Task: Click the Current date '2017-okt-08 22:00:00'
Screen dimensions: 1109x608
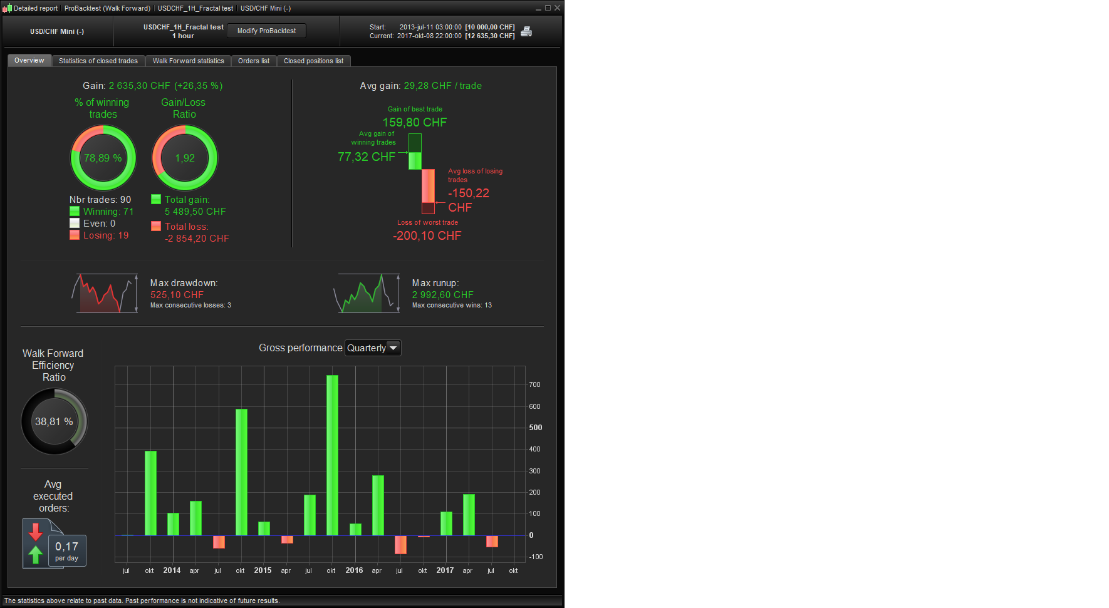Action: click(429, 36)
